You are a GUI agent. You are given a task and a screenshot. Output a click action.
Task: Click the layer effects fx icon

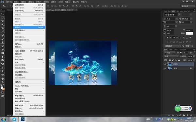click(x=173, y=115)
